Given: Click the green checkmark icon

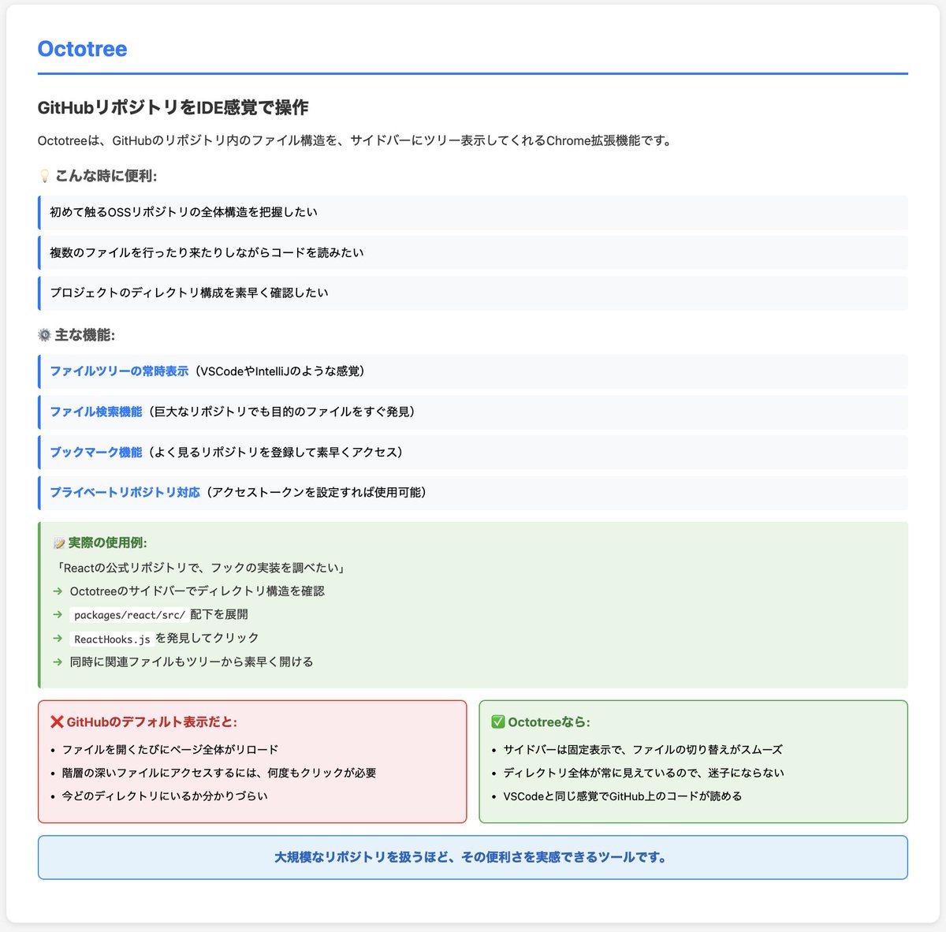Looking at the screenshot, I should pos(497,722).
